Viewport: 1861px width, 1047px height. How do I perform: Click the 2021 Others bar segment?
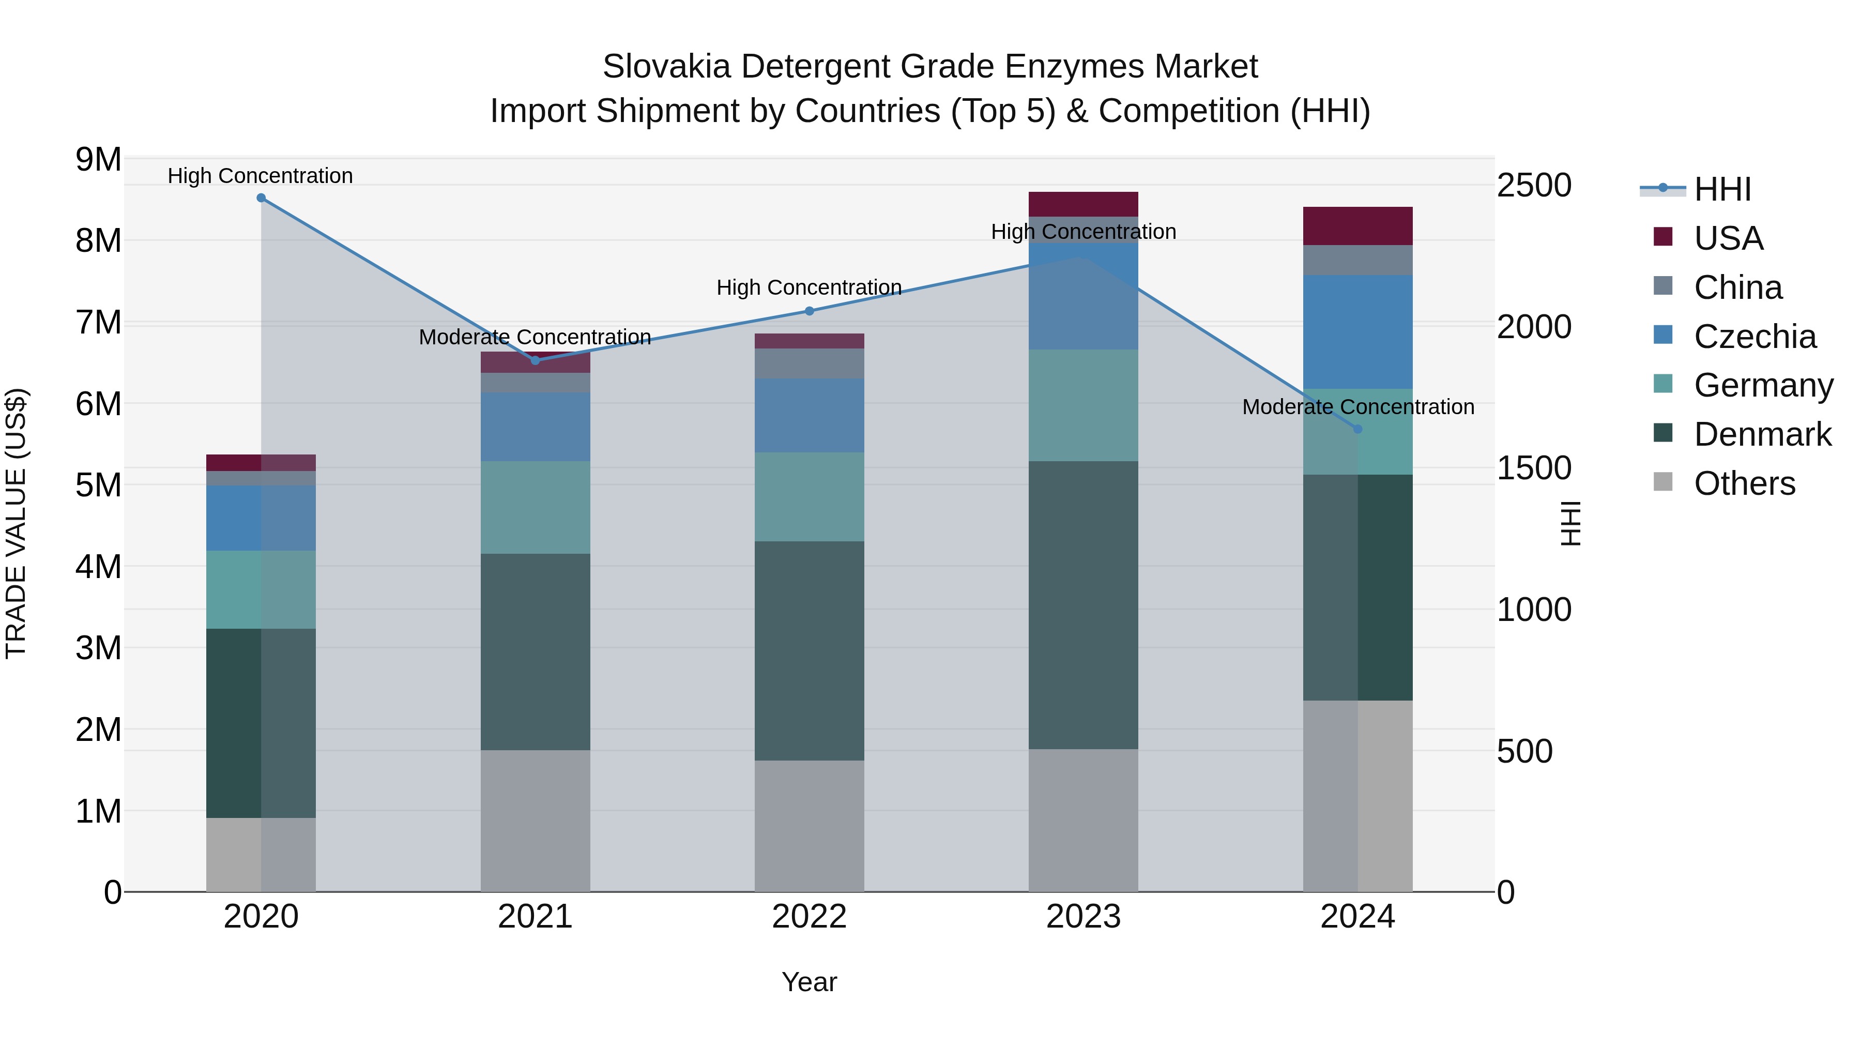536,821
